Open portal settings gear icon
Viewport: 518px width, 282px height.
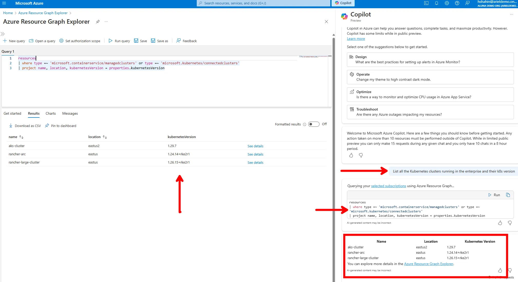[447, 3]
